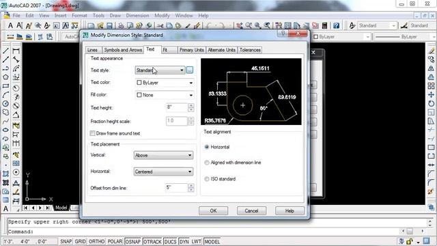Viewport: 437px width, 246px height.
Task: Click the Mirror tool in the Modify toolbar
Action: [431, 68]
